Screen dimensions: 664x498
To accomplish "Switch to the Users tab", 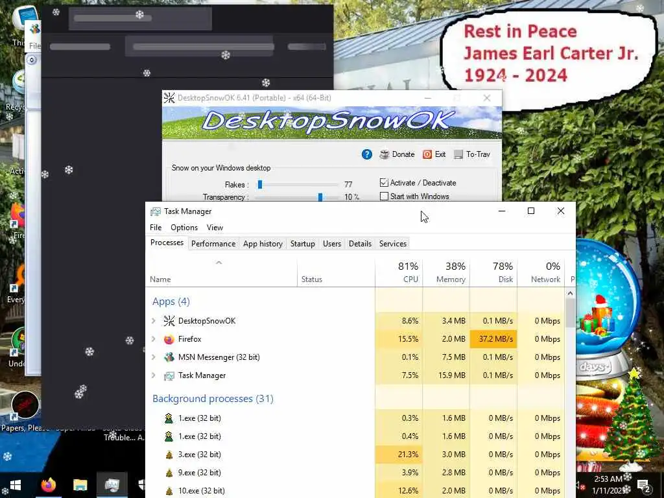I will 331,244.
